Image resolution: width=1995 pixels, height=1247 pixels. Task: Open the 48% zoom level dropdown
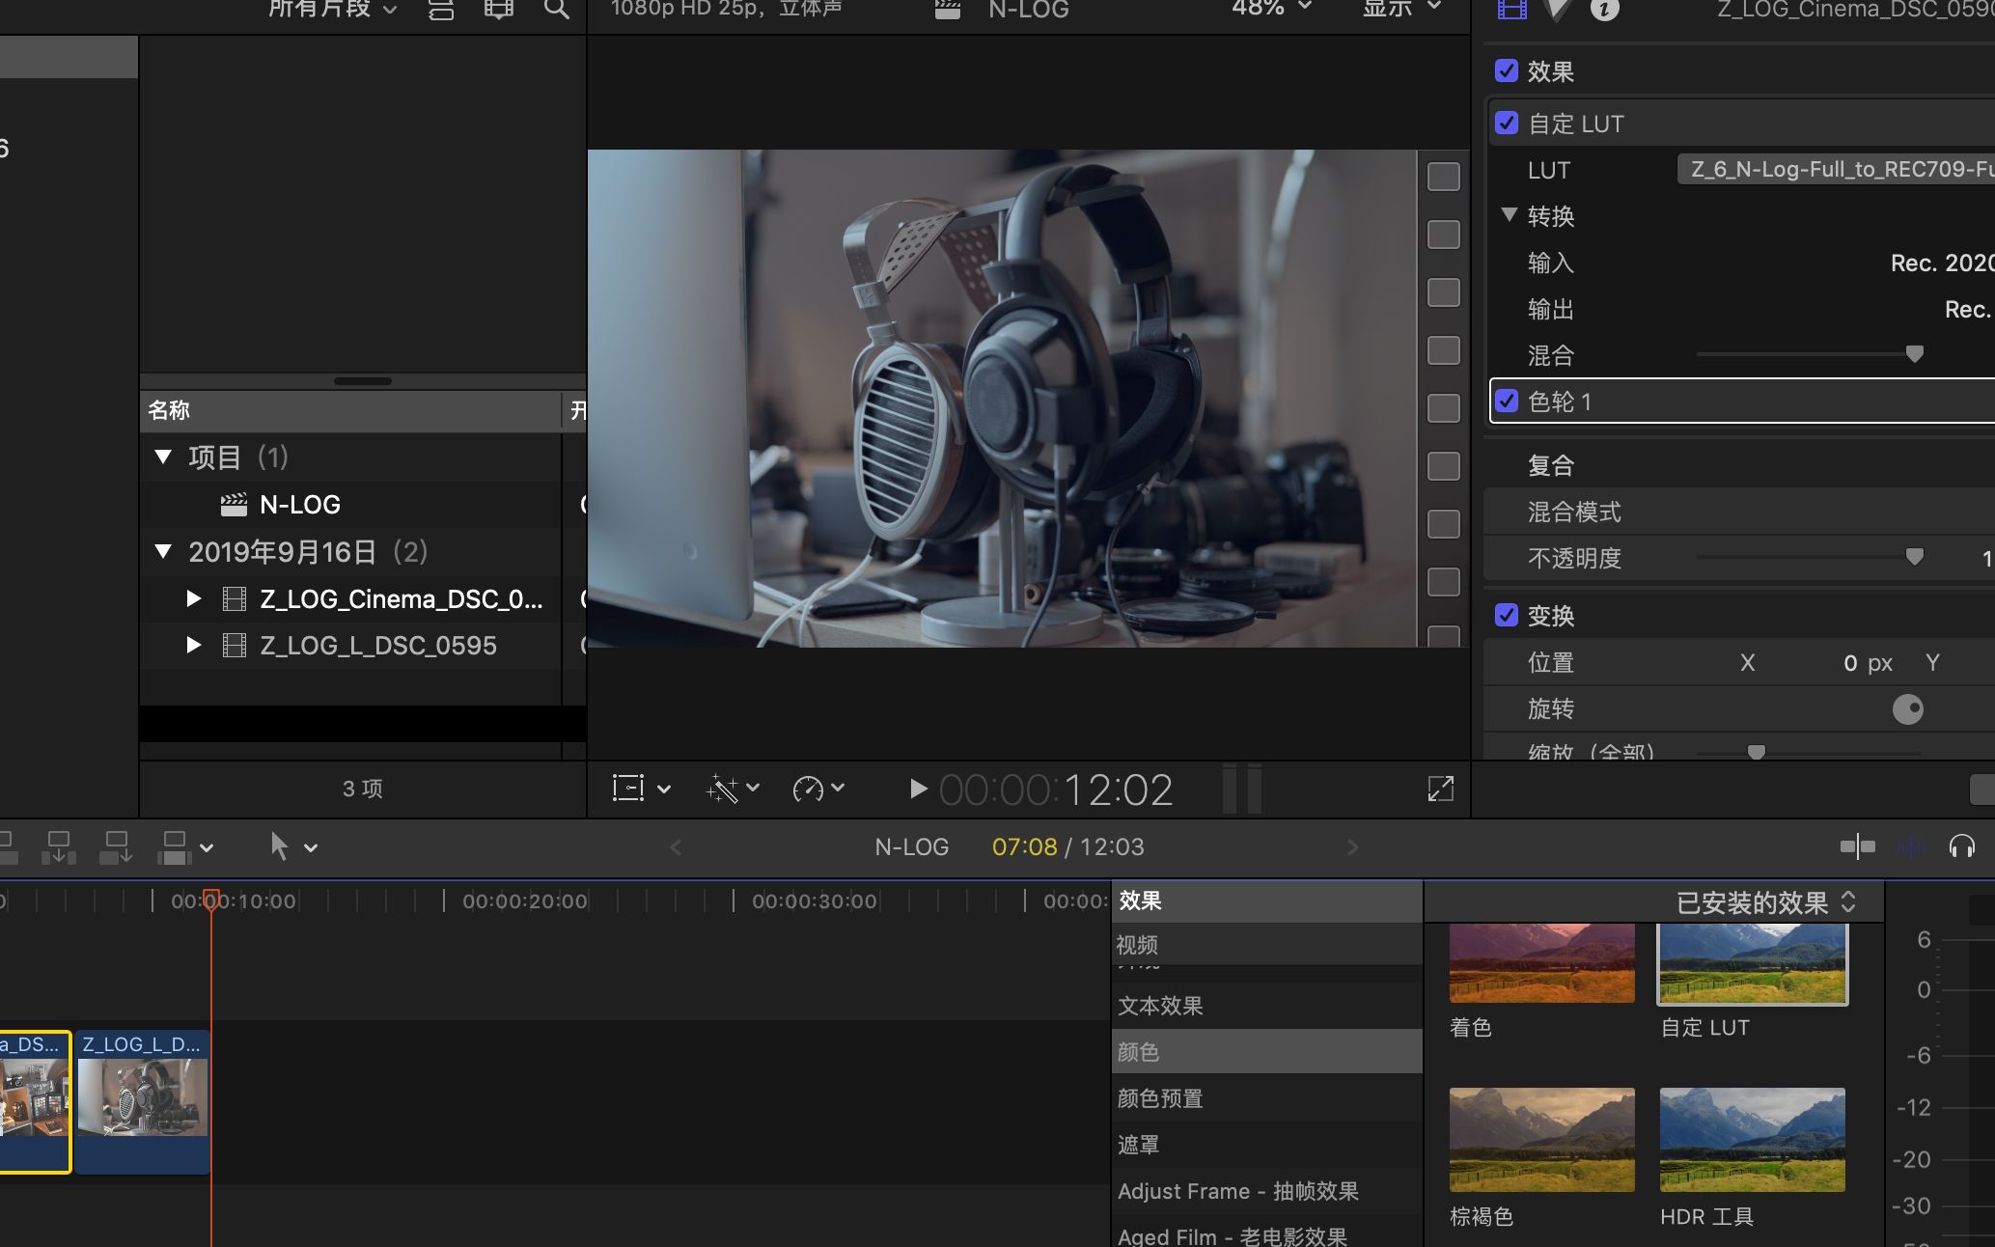[x=1269, y=11]
